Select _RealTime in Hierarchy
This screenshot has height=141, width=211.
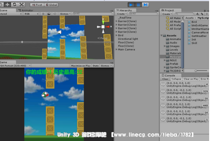click(125, 18)
